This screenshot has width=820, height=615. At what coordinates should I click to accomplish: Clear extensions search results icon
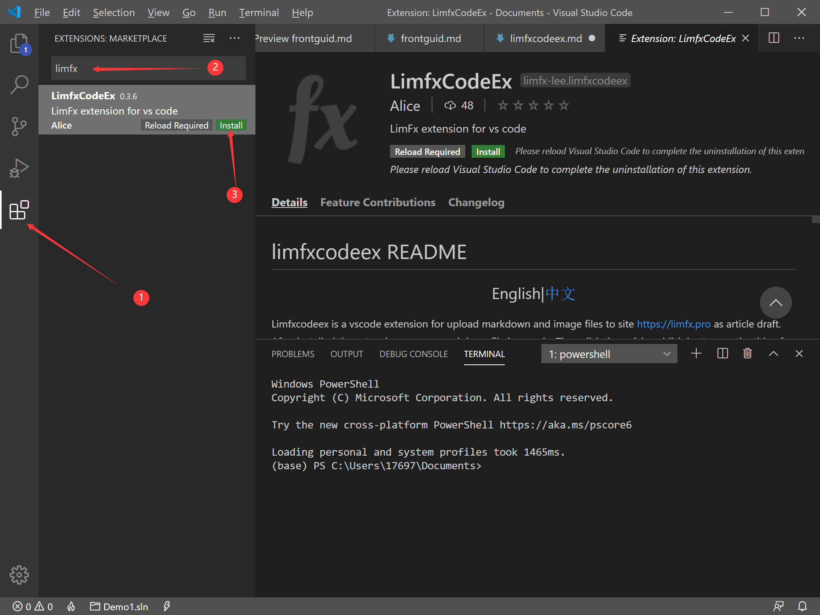click(209, 38)
